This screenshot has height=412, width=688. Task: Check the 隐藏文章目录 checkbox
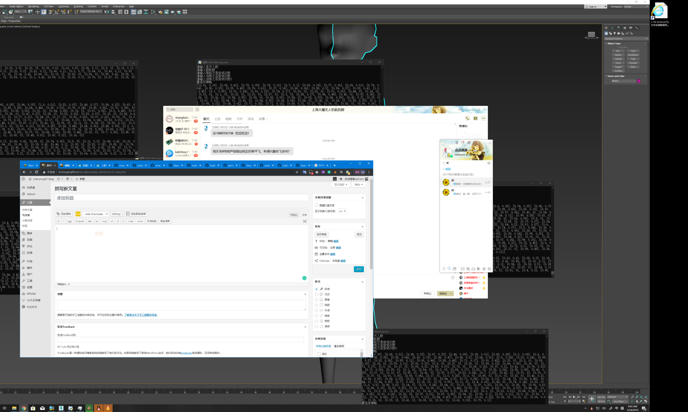click(316, 205)
